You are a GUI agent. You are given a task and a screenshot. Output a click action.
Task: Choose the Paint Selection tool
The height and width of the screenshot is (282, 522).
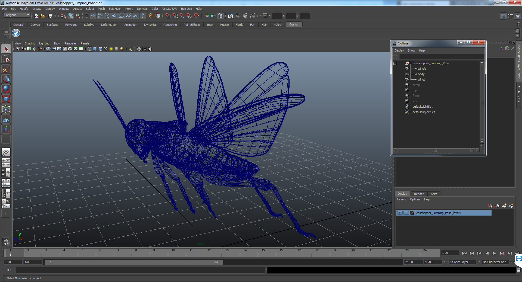point(6,69)
